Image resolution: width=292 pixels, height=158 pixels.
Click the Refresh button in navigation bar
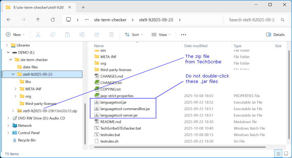tap(53, 20)
